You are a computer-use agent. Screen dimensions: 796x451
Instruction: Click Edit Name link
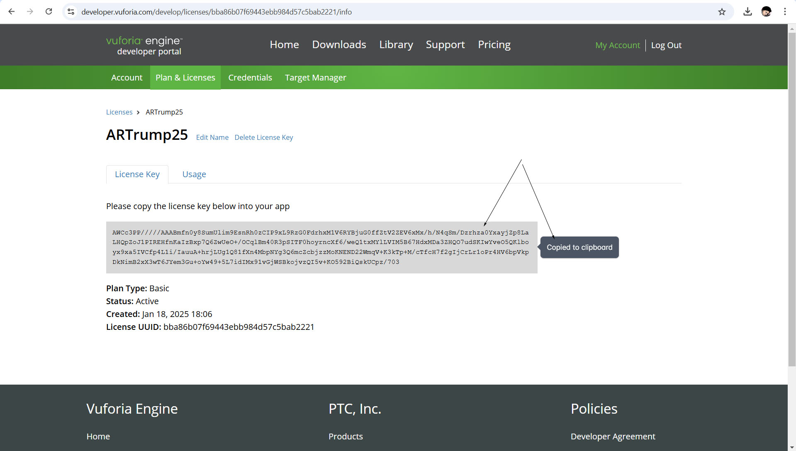(x=212, y=137)
